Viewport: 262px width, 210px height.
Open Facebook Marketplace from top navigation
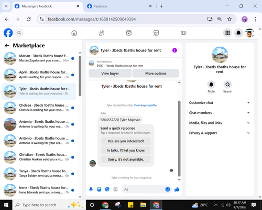click(156, 33)
